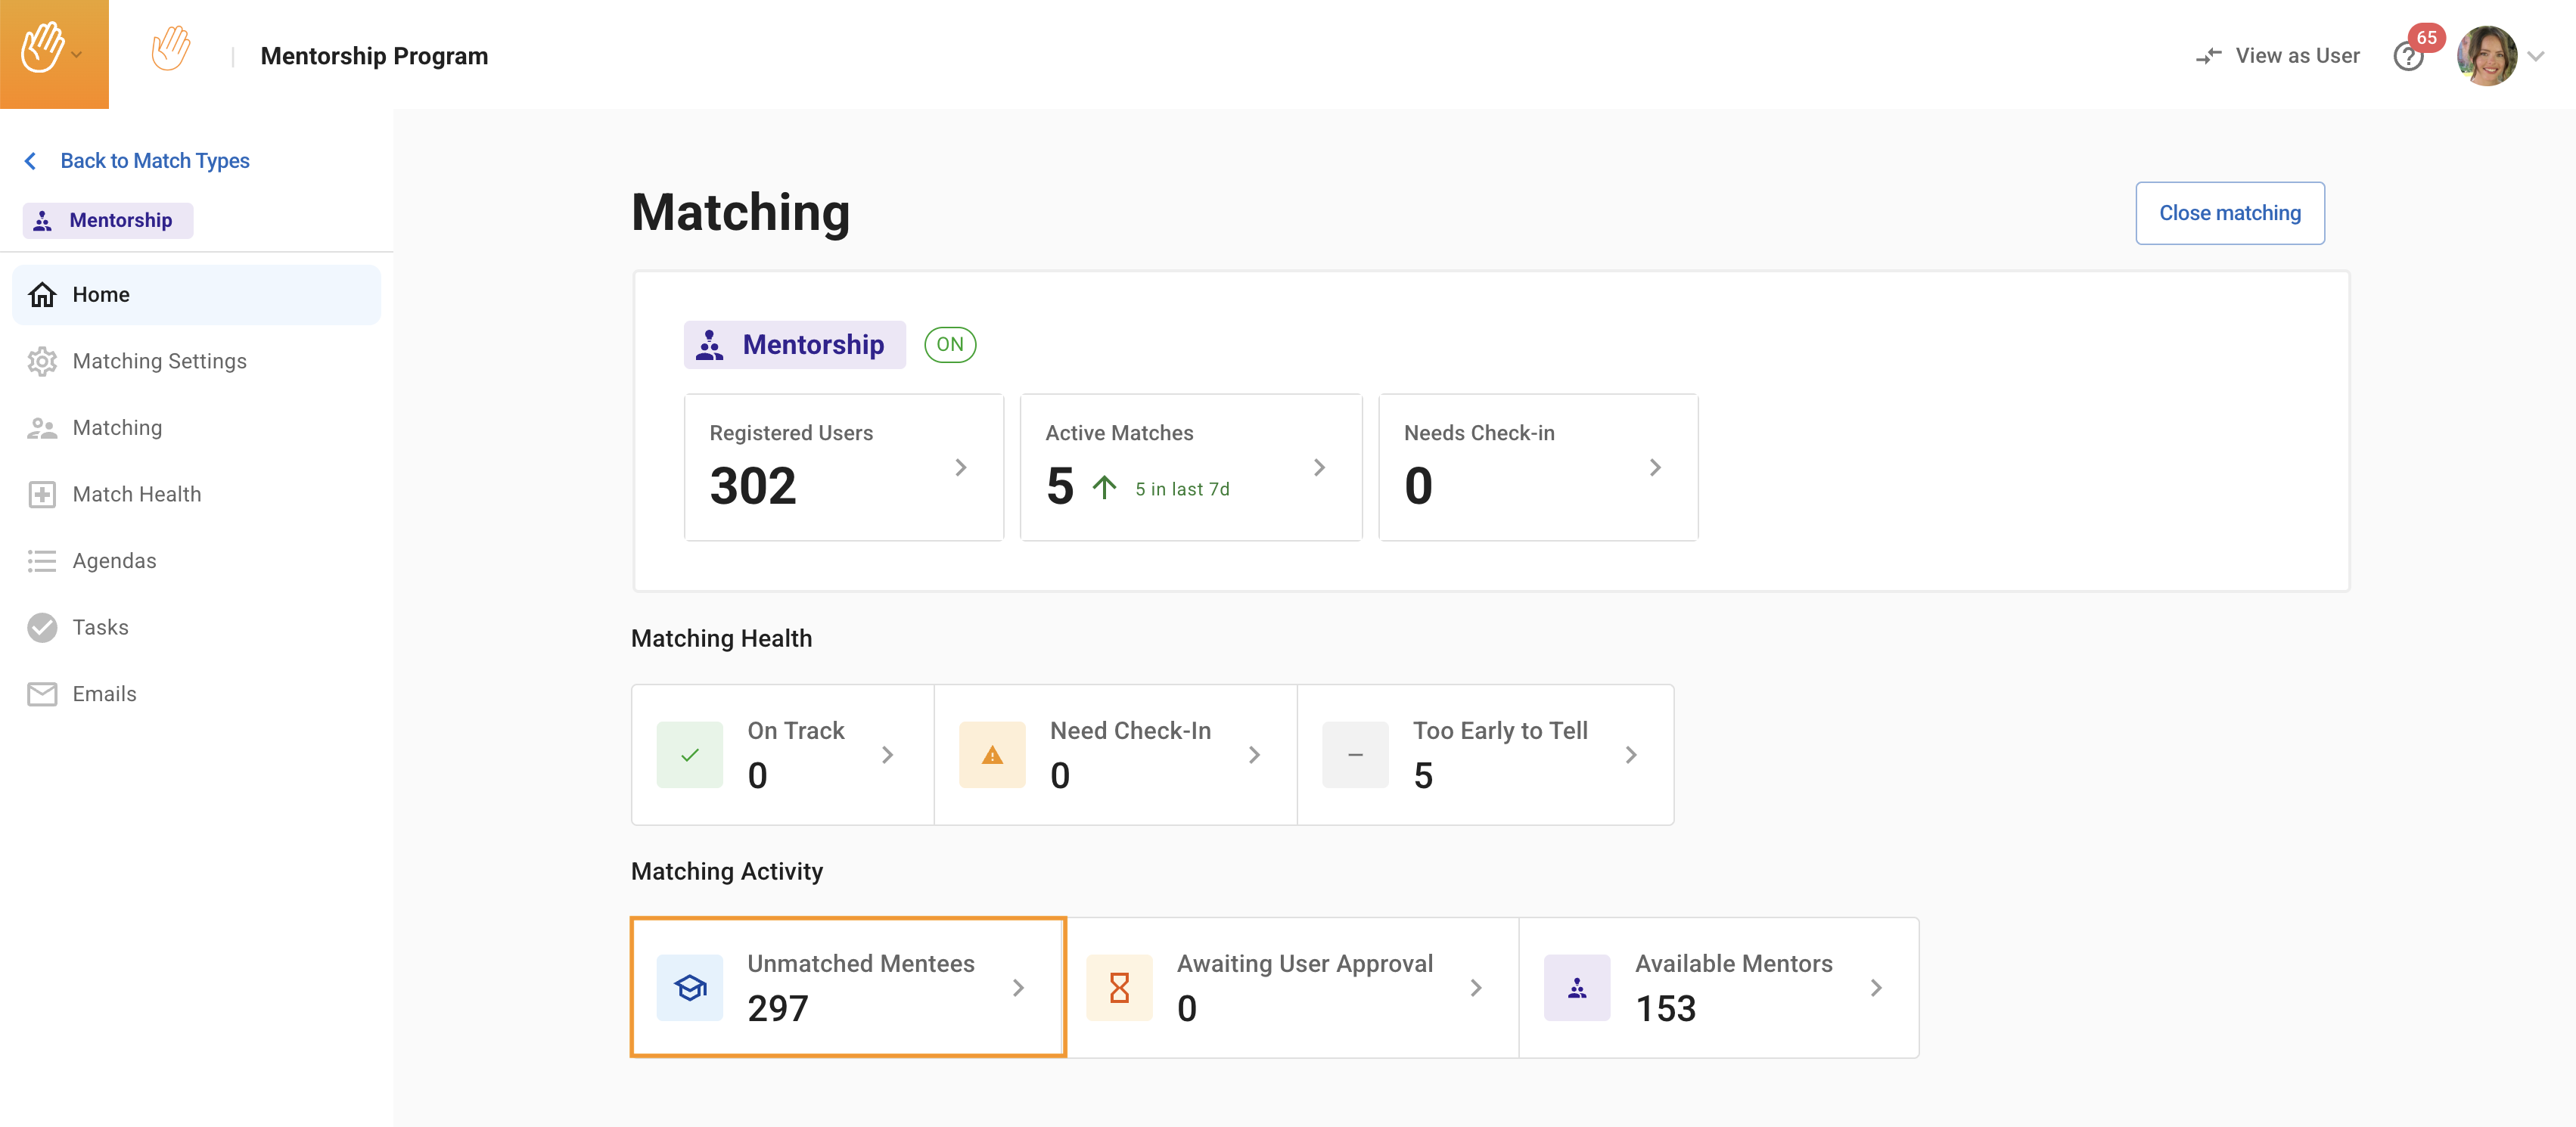This screenshot has height=1127, width=2576.
Task: Select Matching in the sidebar
Action: [x=116, y=428]
